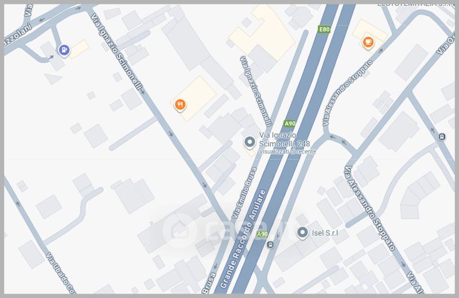This screenshot has height=298, width=459.
Task: Click the Via Ignazio Scimonelli, 248 location pin
Action: [x=250, y=143]
